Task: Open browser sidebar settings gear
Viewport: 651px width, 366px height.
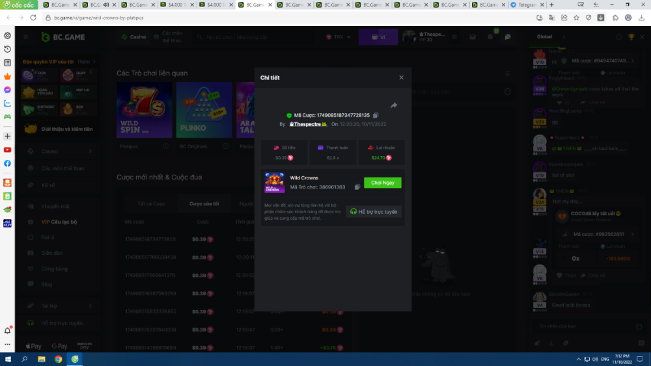Action: 7,36
